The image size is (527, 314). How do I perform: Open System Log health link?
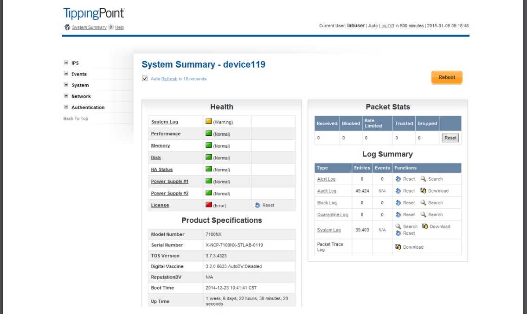[165, 122]
